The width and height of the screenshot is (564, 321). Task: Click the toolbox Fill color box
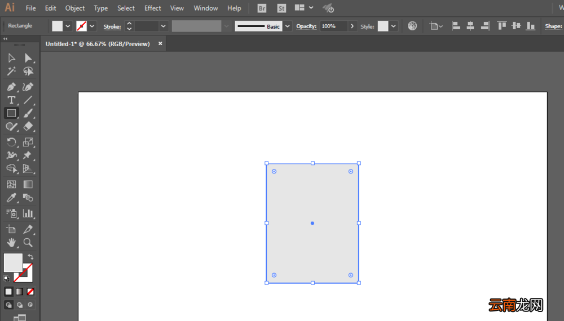(13, 262)
